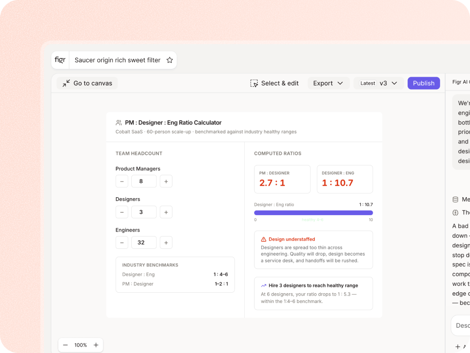Click the Figr AI panel tab
The width and height of the screenshot is (470, 353).
461,82
